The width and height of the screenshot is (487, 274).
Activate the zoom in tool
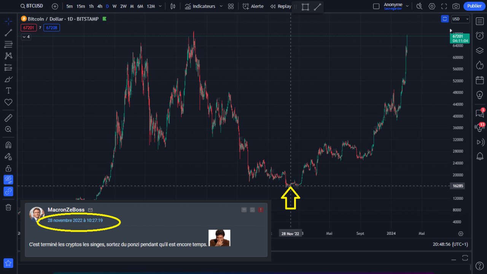pyautogui.click(x=8, y=129)
